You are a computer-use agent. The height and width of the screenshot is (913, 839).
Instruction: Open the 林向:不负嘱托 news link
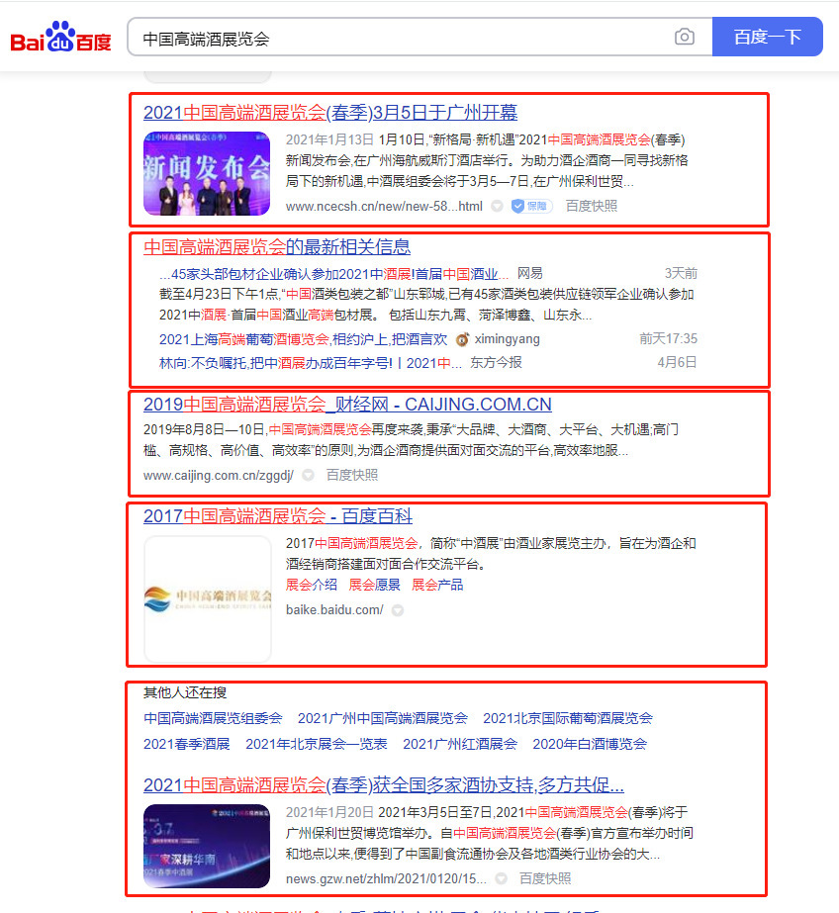click(x=311, y=363)
